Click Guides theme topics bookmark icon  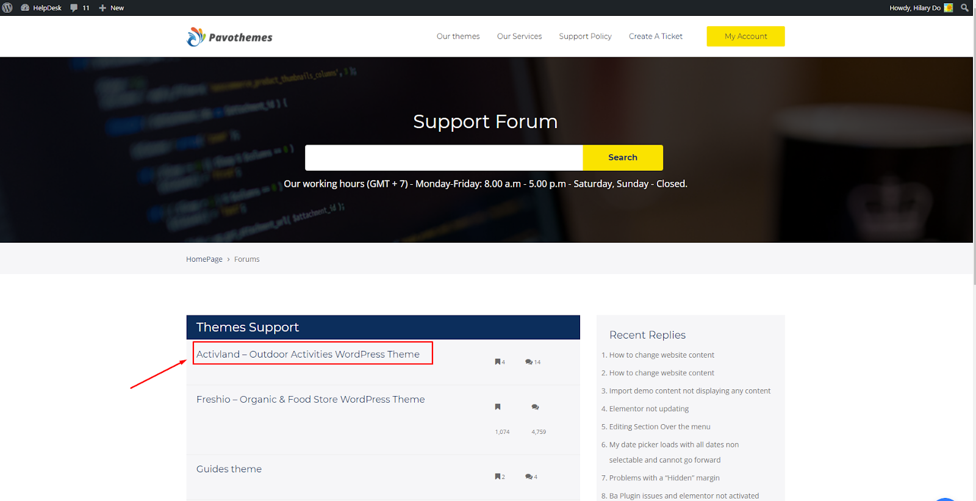click(498, 477)
